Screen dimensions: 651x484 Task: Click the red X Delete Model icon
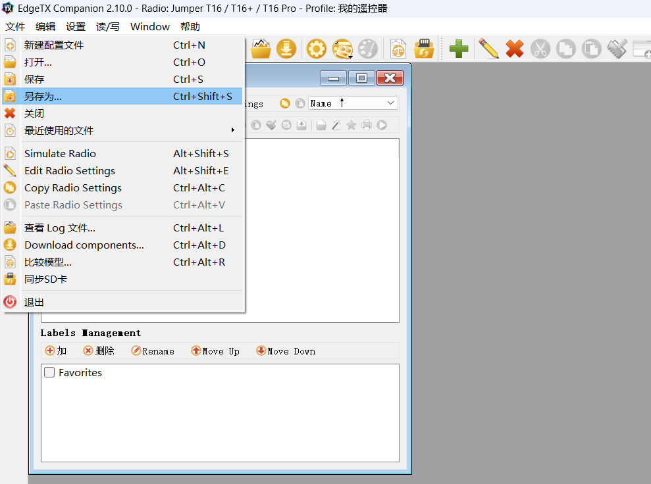point(514,49)
